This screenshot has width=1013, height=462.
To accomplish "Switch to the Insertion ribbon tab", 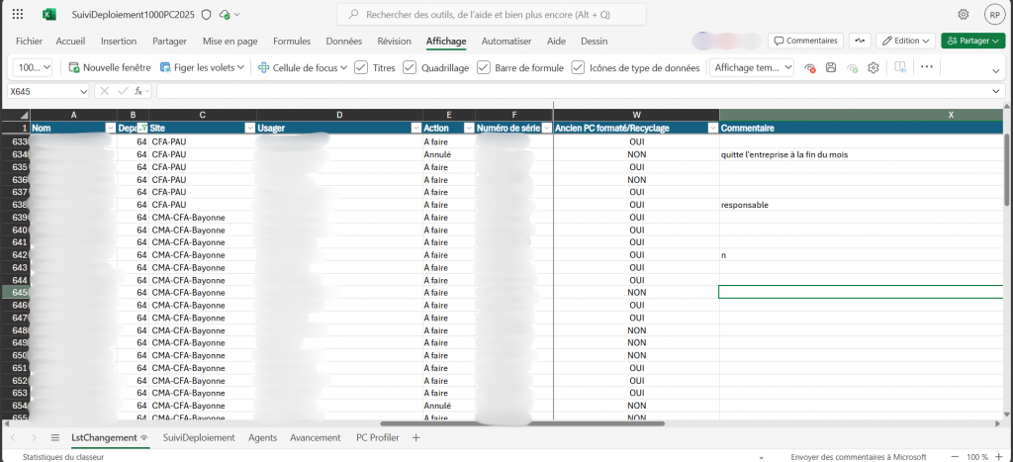I will [119, 41].
